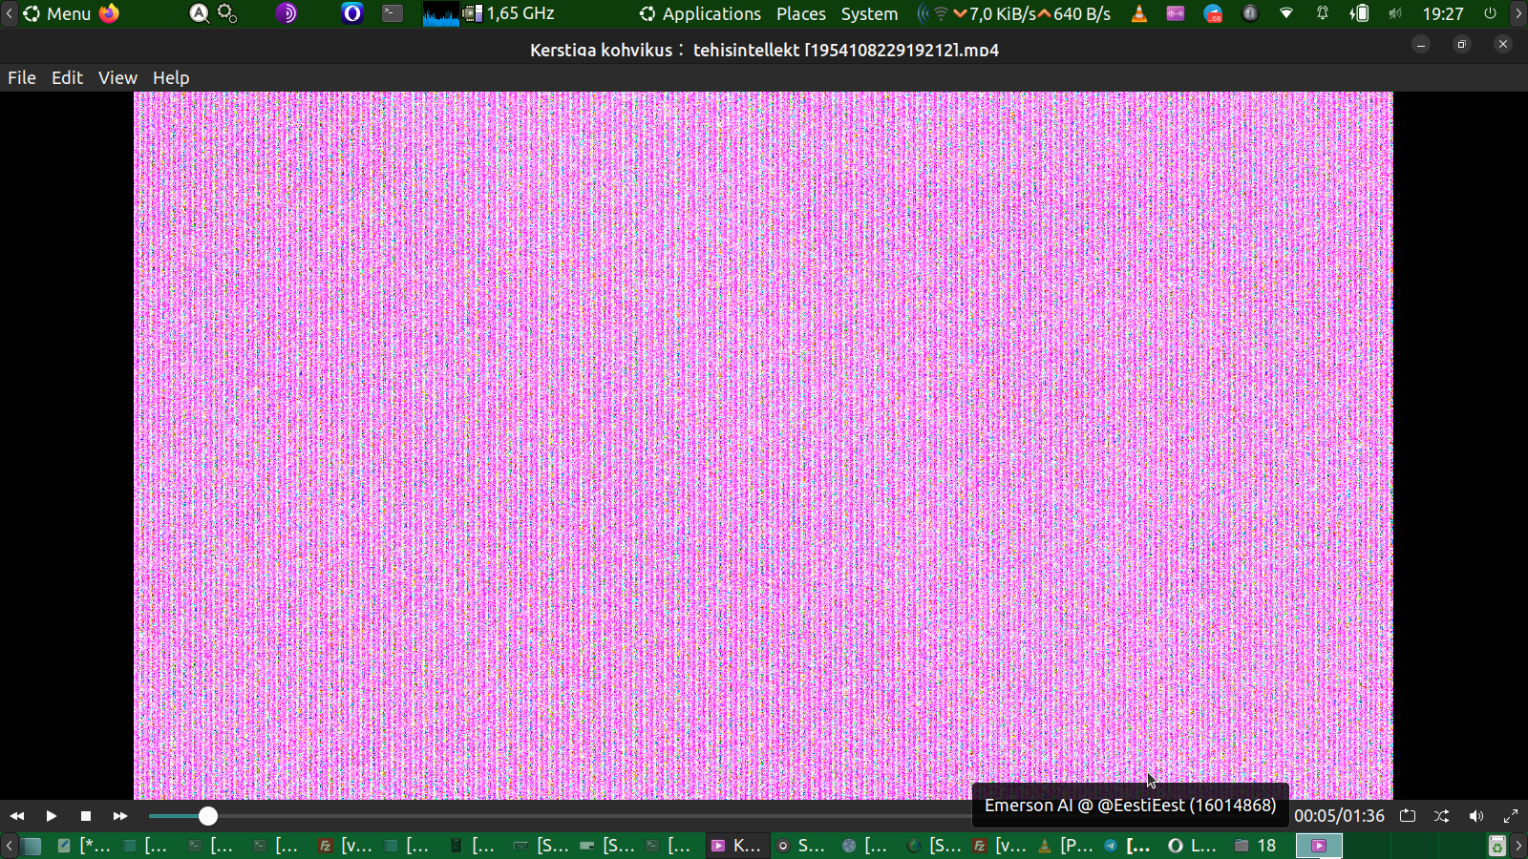1528x859 pixels.
Task: Fast-forward the video
Action: (x=120, y=816)
